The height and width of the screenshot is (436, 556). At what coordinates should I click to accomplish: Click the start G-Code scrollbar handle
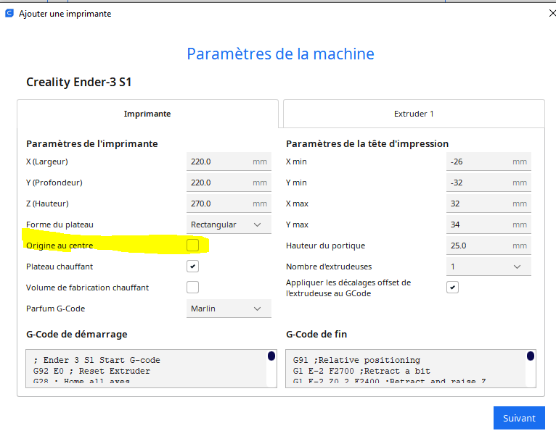pyautogui.click(x=271, y=356)
